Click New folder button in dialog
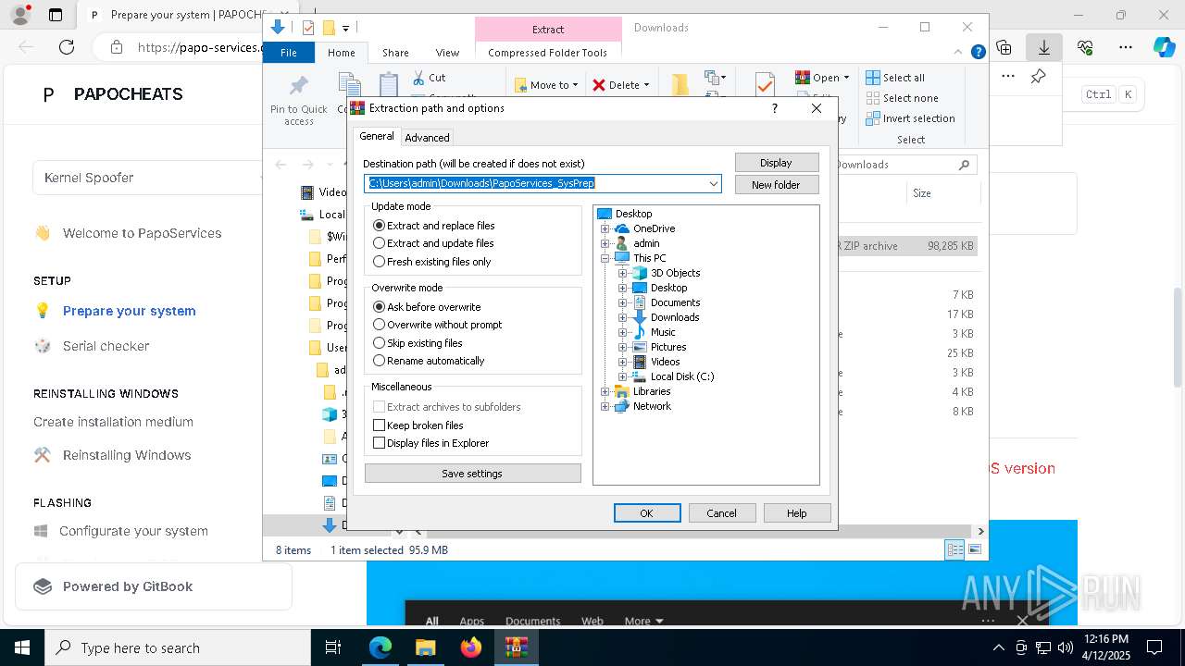1185x666 pixels. 776,185
